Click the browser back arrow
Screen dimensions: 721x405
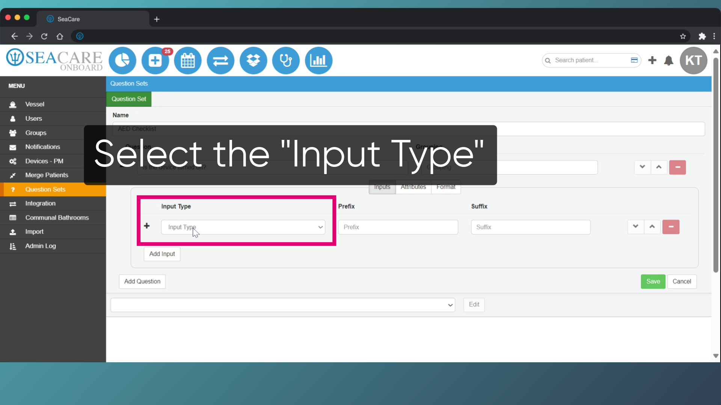14,36
